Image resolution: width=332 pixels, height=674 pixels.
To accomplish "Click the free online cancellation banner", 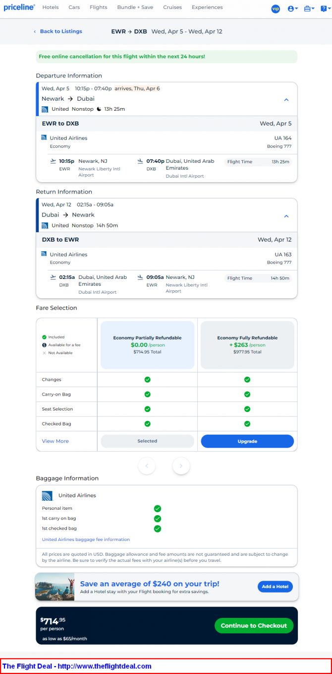I will 166,57.
